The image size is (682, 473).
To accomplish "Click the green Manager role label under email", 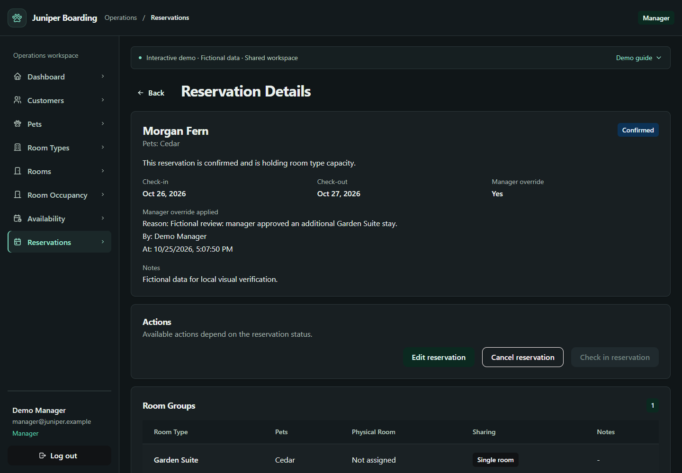I will pyautogui.click(x=26, y=433).
